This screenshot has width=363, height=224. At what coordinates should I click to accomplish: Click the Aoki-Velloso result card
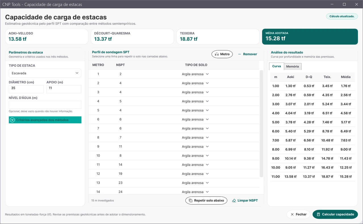(x=47, y=37)
